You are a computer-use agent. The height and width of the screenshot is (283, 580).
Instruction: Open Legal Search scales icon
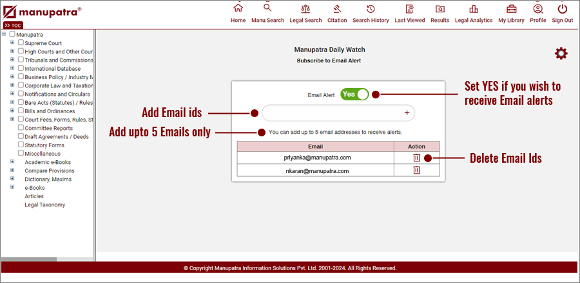pos(305,8)
